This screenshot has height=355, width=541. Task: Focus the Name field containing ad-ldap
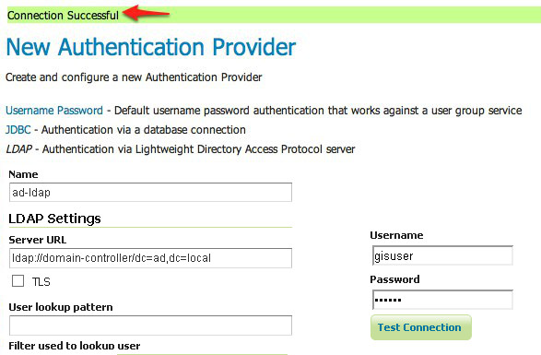tap(150, 193)
